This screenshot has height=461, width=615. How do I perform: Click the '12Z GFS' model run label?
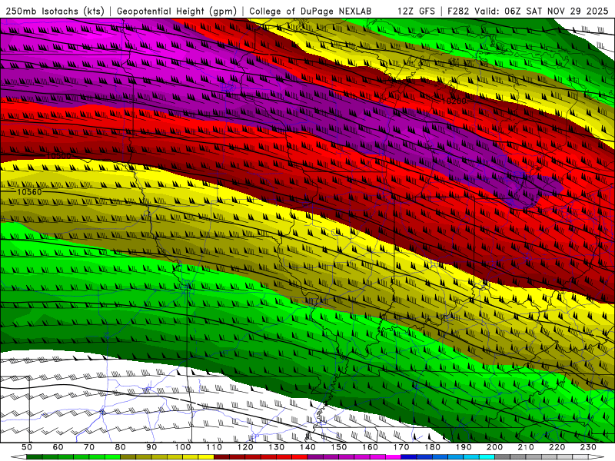point(416,11)
